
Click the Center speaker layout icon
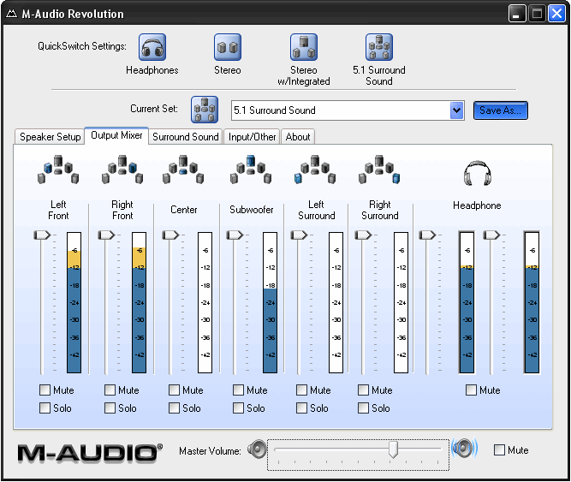pyautogui.click(x=183, y=170)
